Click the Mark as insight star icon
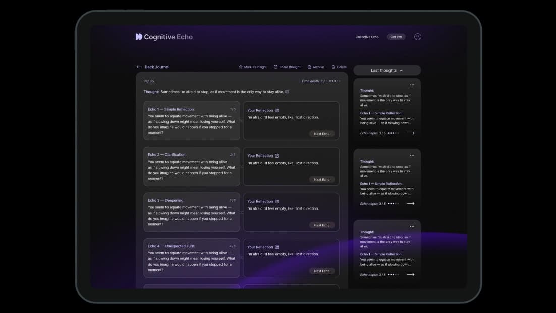 point(241,67)
